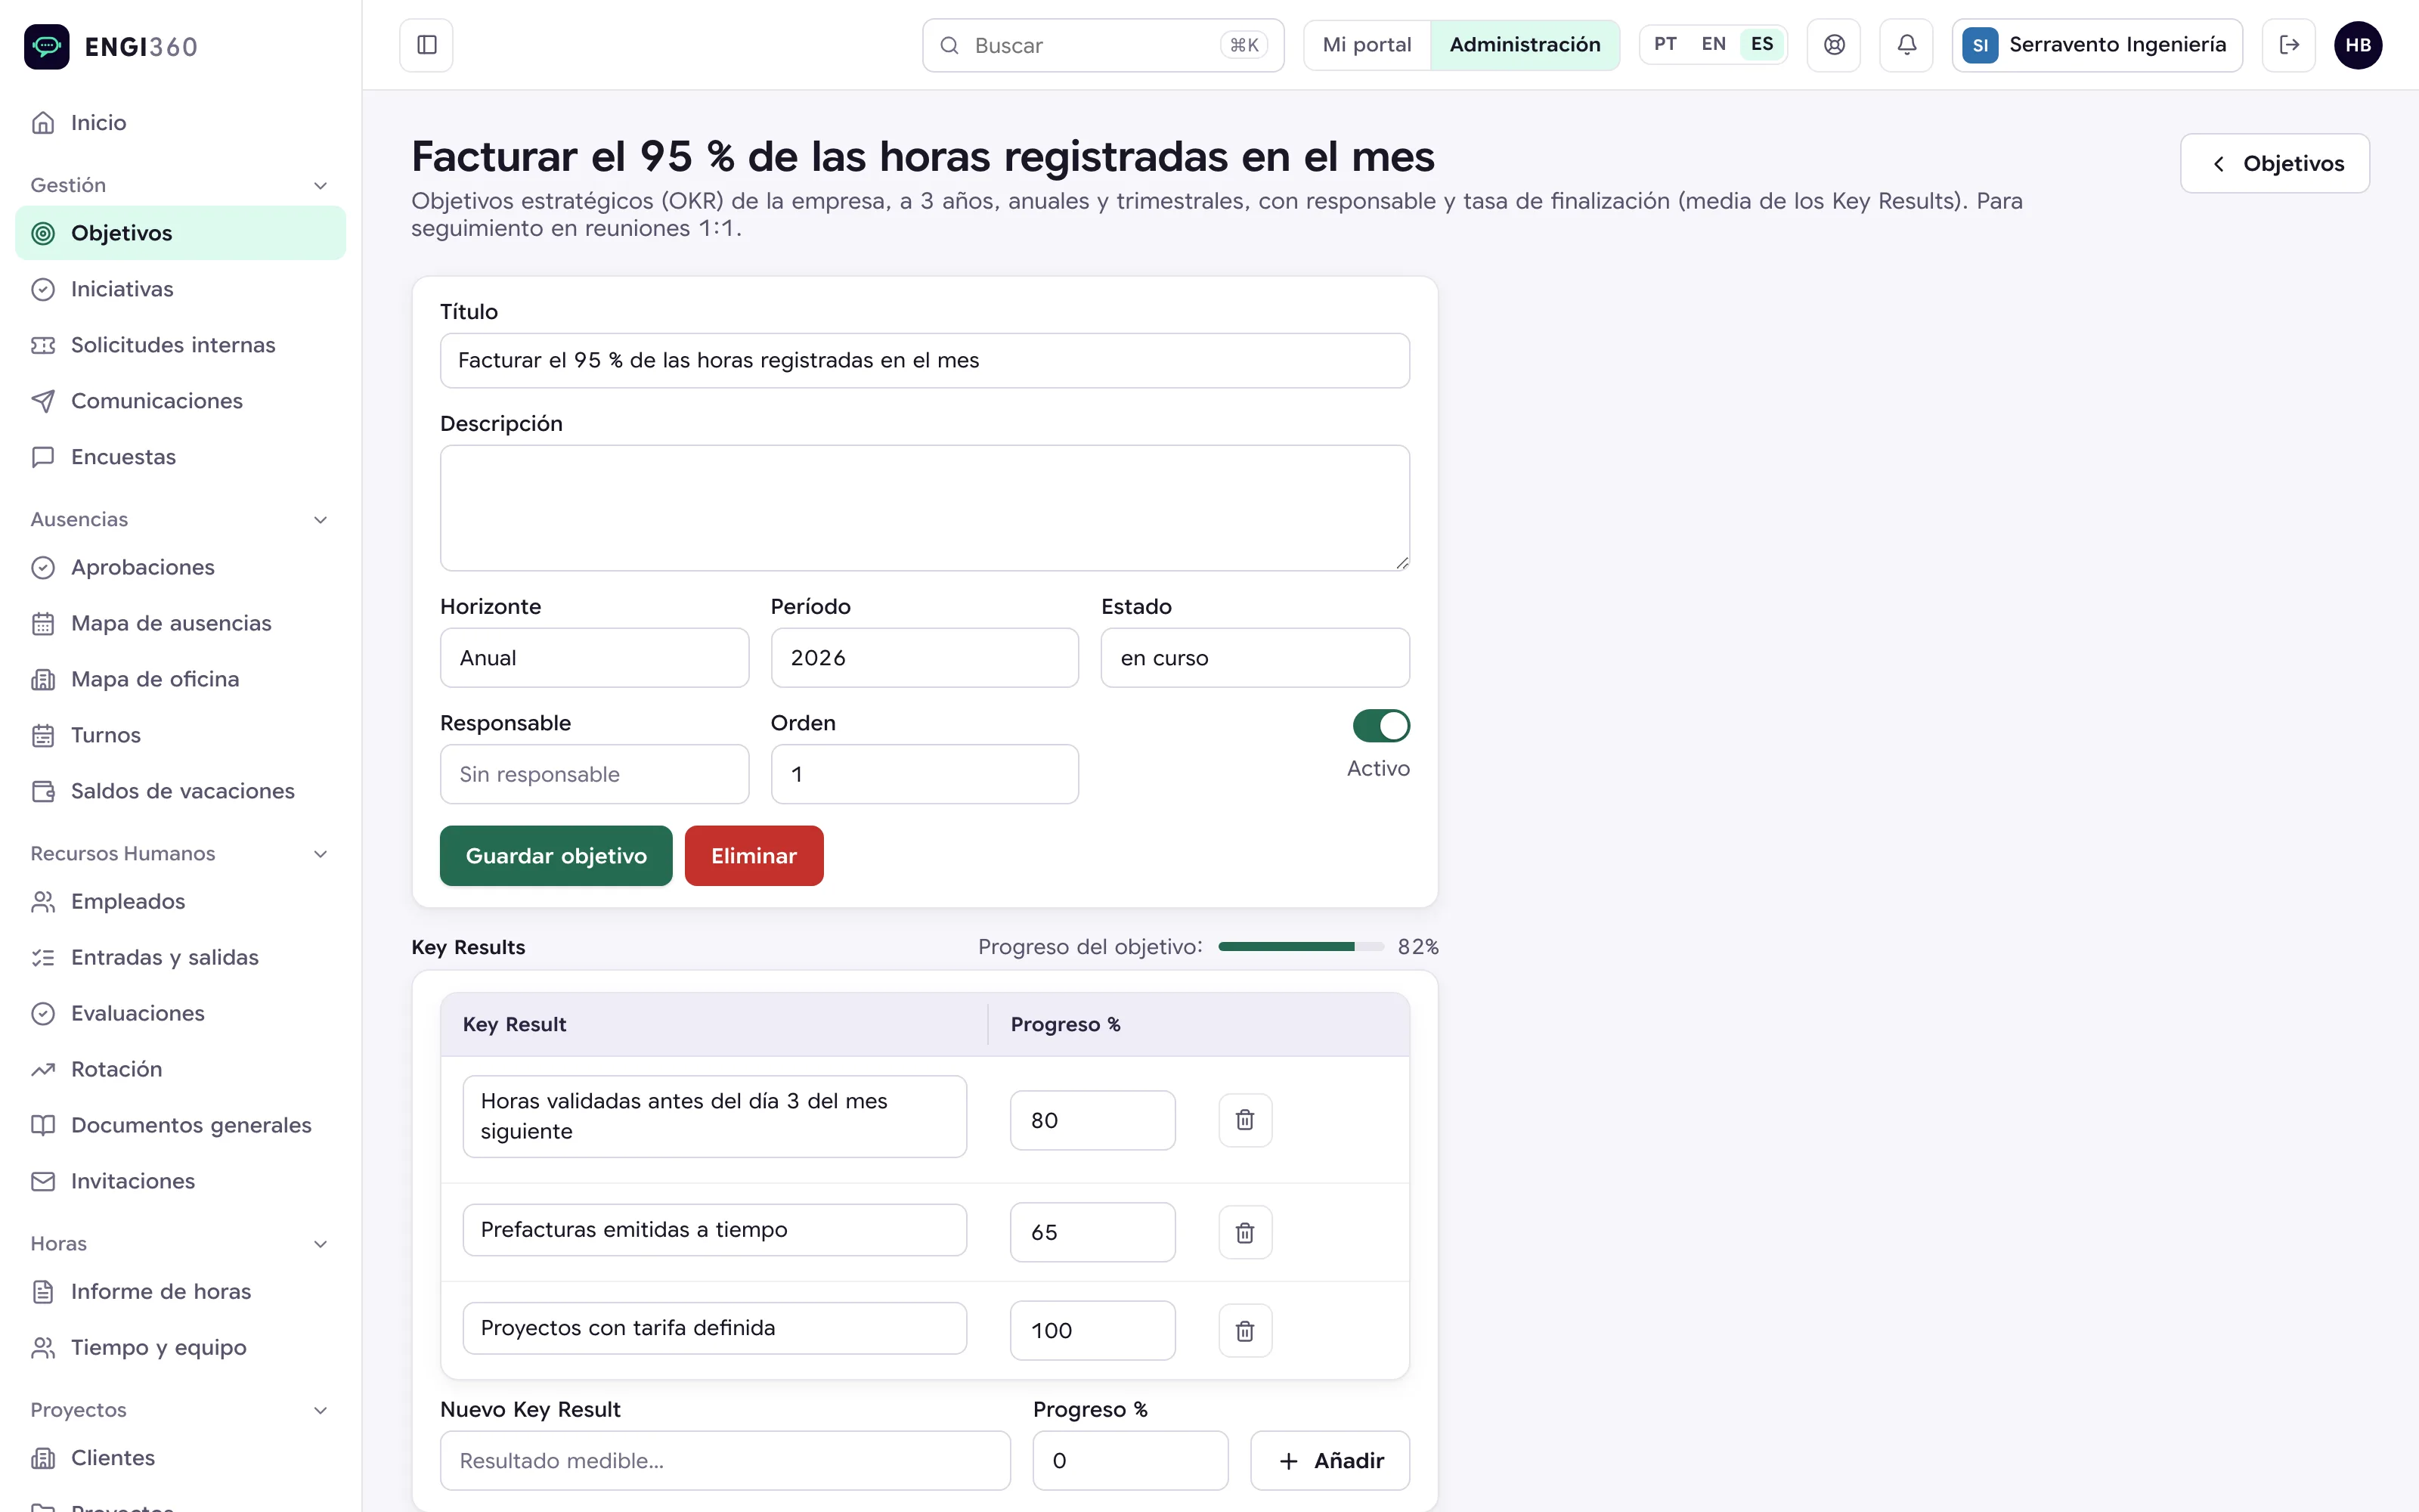
Task: Open the Horizonte dropdown
Action: [x=593, y=658]
